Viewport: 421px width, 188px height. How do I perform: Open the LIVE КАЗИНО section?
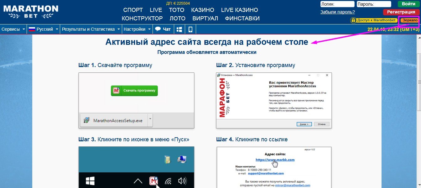(x=240, y=10)
